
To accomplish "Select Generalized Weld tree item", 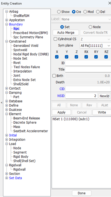I will point(26,46).
